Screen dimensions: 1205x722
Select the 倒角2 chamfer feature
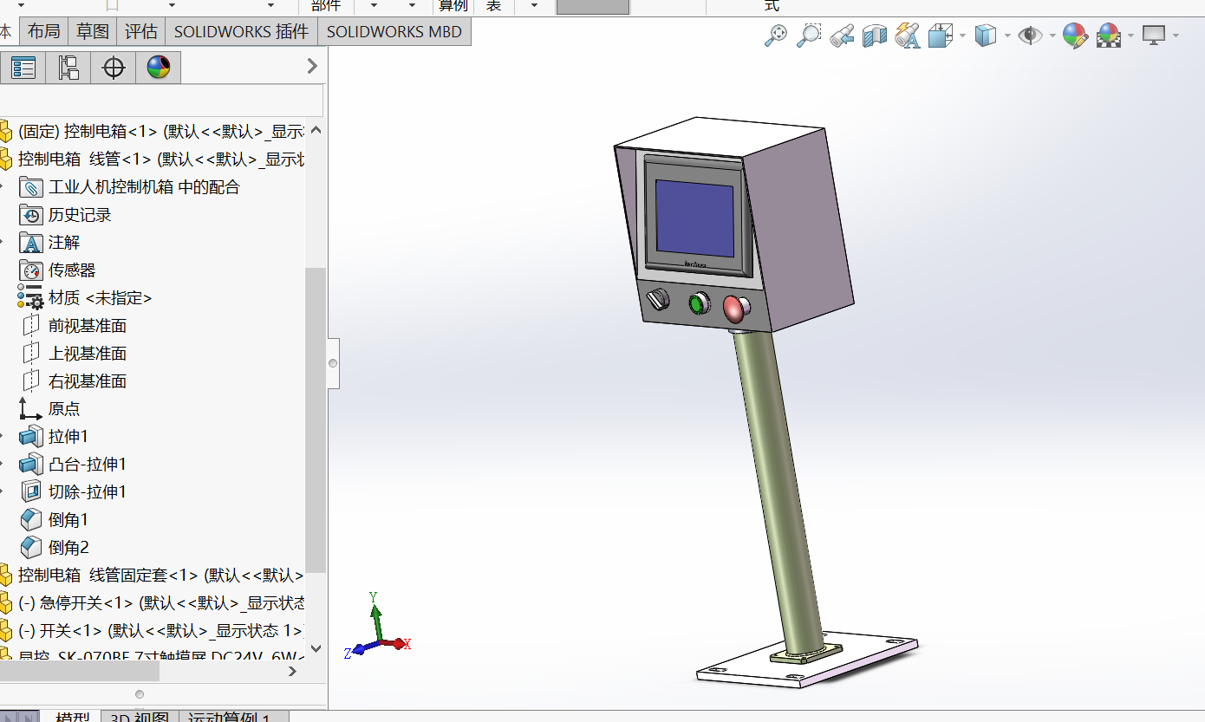coord(68,548)
